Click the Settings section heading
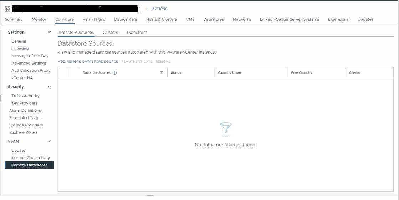This screenshot has height=200, width=399. click(16, 32)
